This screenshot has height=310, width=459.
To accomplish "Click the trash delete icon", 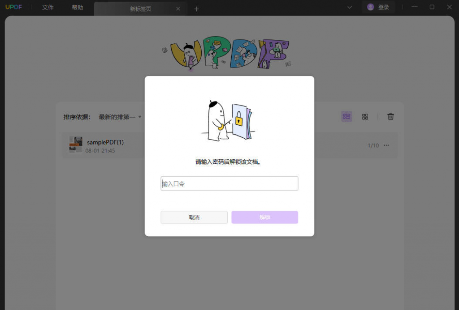I will coord(390,116).
